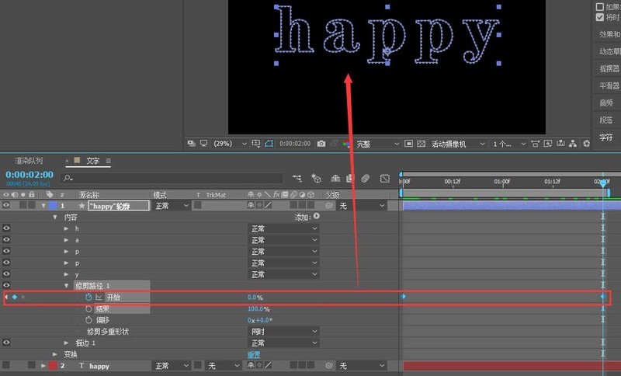The image size is (621, 376).
Task: Open the graph editor icon beside 开始
Action: pos(99,298)
